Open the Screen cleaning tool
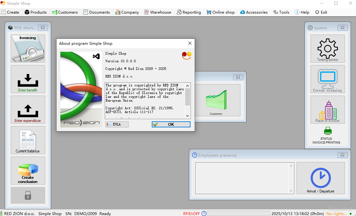The image size is (356, 216). (x=327, y=79)
